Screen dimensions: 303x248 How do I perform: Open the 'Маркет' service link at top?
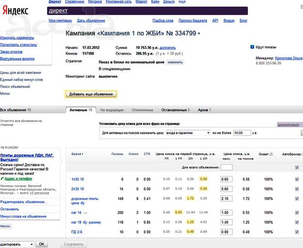click(x=141, y=1)
